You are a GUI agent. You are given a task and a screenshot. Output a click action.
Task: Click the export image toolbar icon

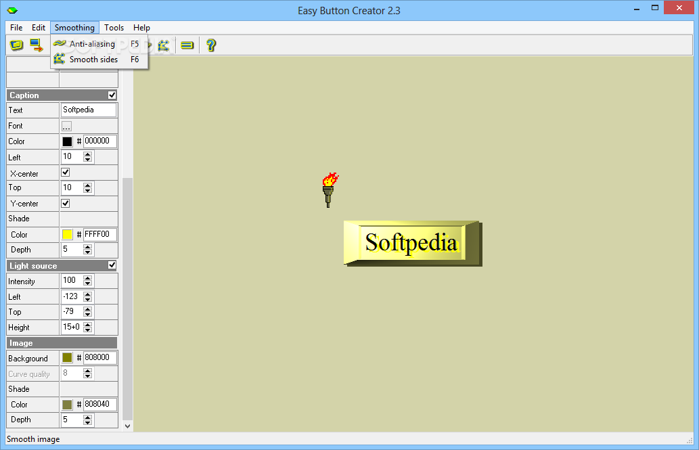(x=37, y=45)
